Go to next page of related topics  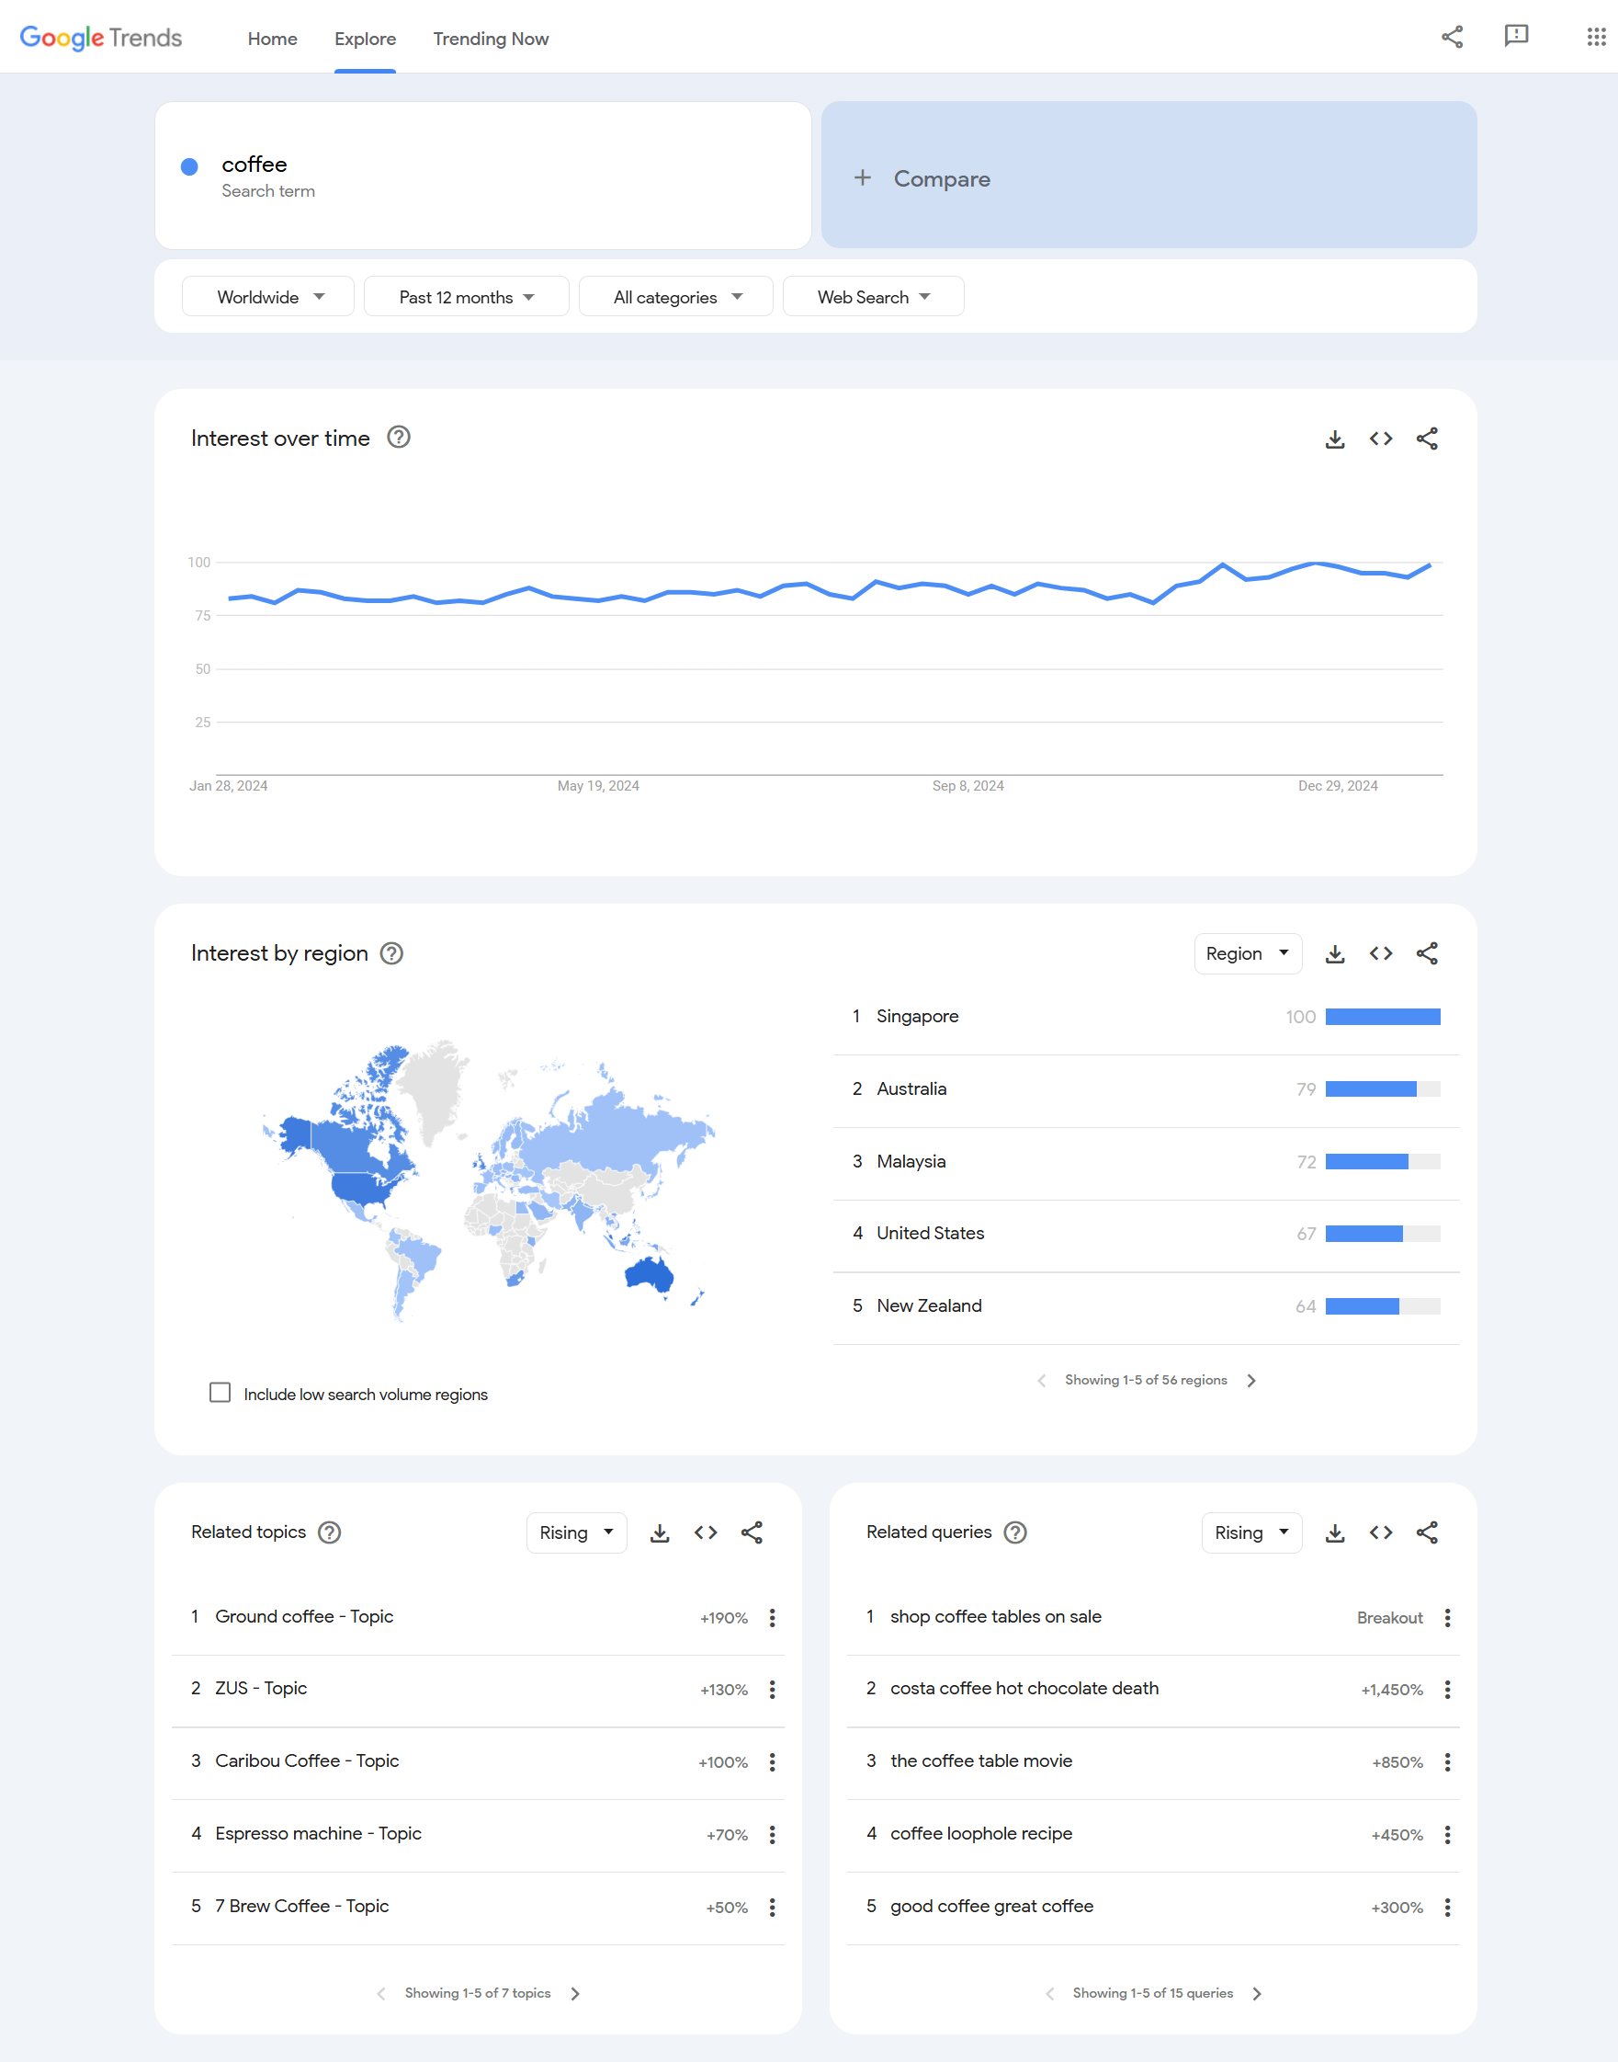click(x=575, y=1994)
